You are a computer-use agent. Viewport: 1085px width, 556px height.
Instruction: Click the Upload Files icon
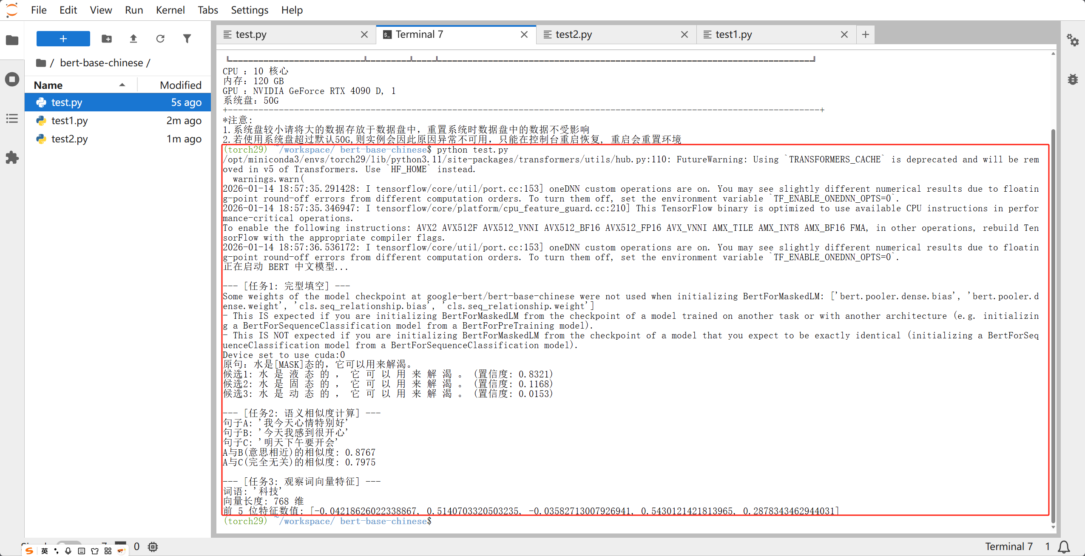click(133, 39)
